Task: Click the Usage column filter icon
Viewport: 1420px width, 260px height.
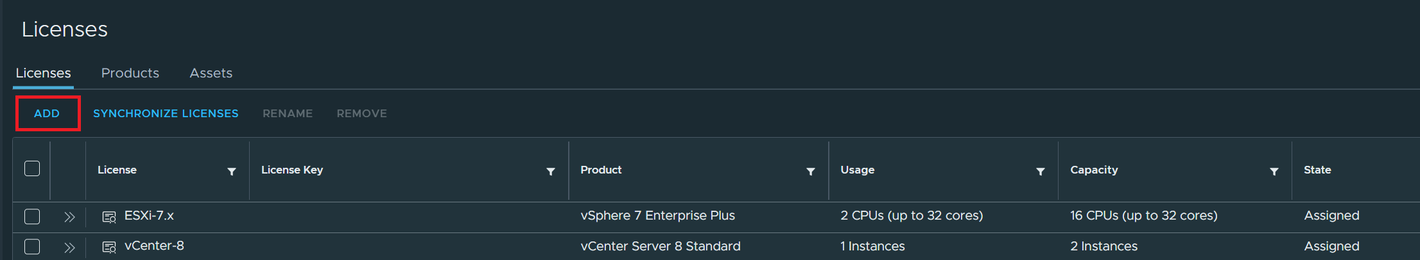Action: click(1040, 172)
